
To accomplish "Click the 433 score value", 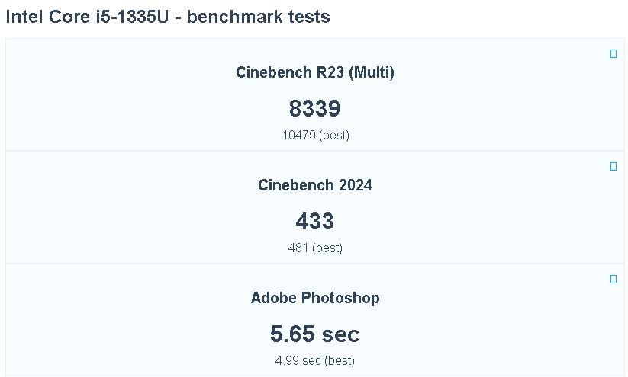I will click(314, 222).
